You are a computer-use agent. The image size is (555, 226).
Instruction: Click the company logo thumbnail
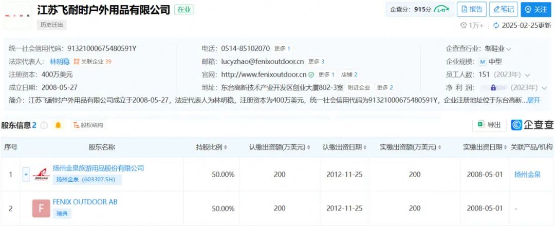[x=17, y=15]
